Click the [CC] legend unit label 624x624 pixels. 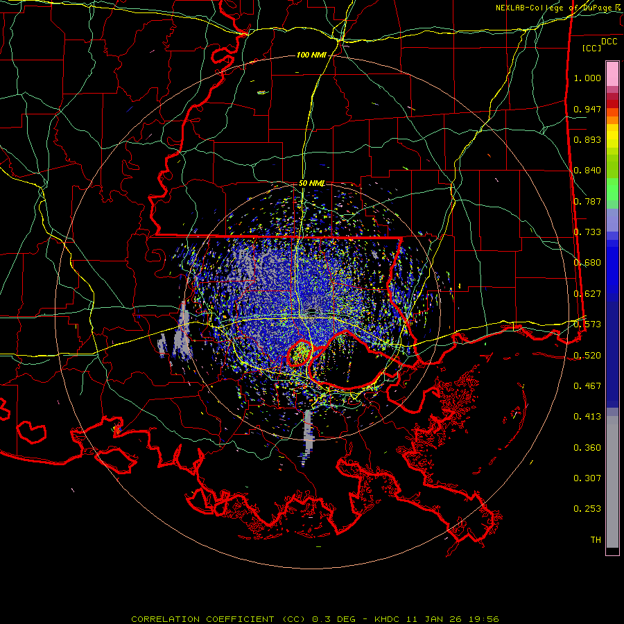592,48
